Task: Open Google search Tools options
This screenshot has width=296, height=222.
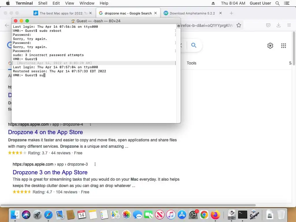Action: [191, 63]
